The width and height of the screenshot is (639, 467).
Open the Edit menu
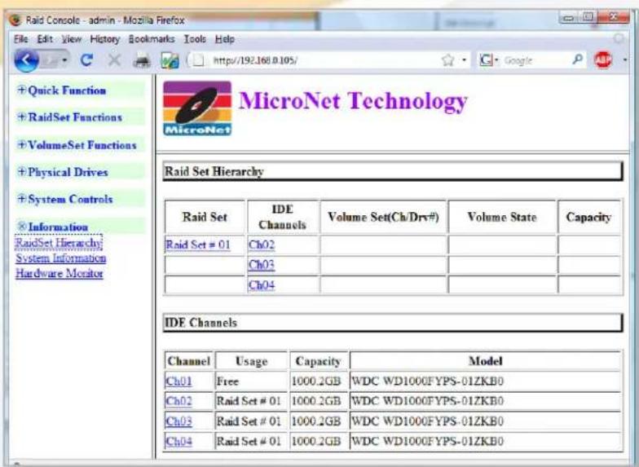coord(45,39)
